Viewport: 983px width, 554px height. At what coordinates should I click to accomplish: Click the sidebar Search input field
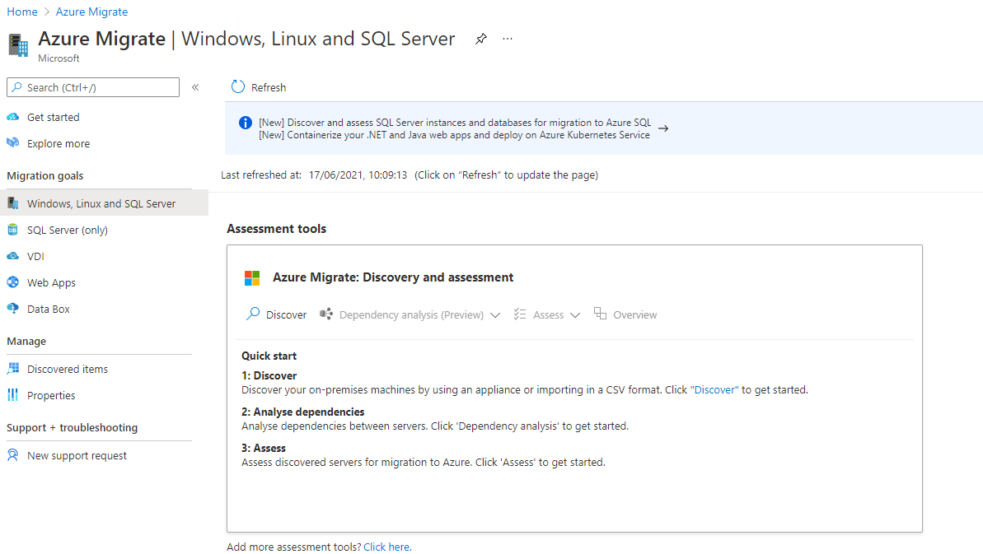pyautogui.click(x=99, y=87)
